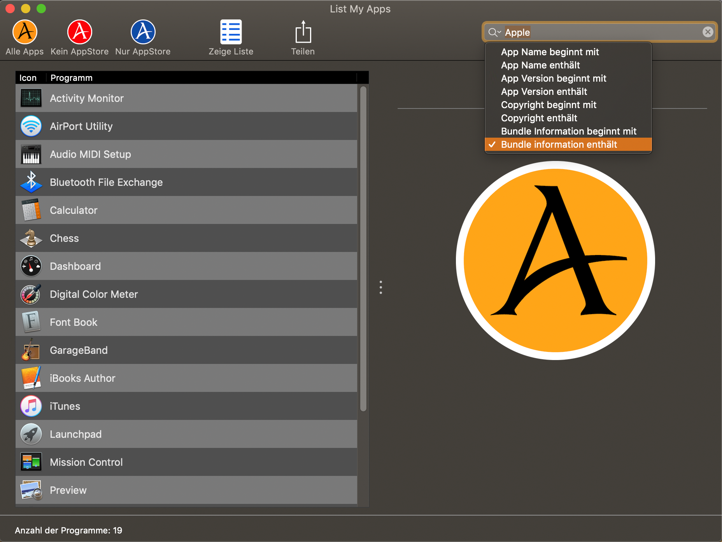Select the 'iBooks Author' row text
722x542 pixels.
click(x=82, y=378)
